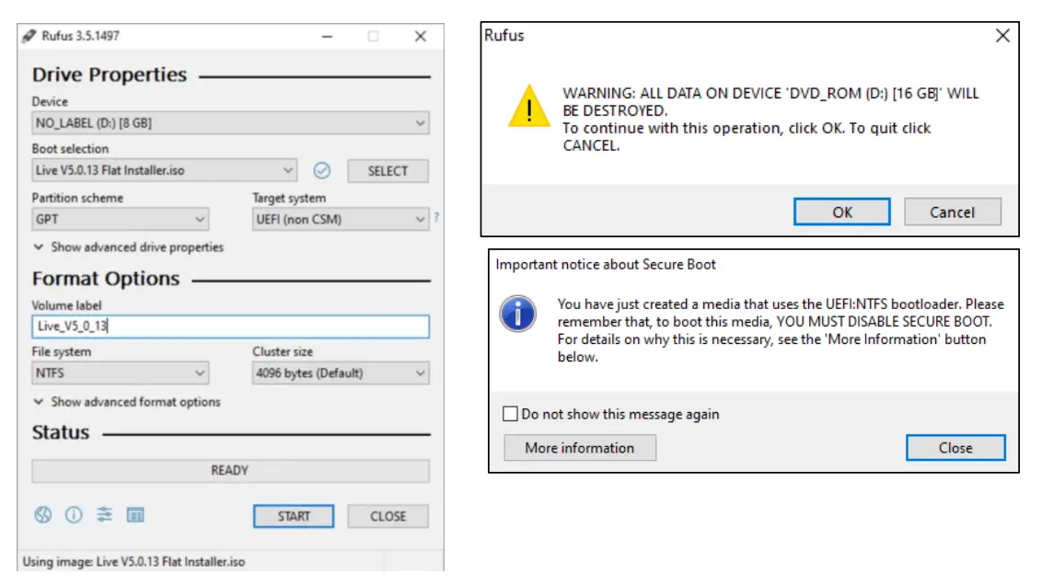Image resolution: width=1042 pixels, height=585 pixels.
Task: Click the 'Cluster size' label
Action: [283, 351]
